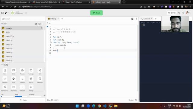Close the index.js editor tab

coord(58,19)
